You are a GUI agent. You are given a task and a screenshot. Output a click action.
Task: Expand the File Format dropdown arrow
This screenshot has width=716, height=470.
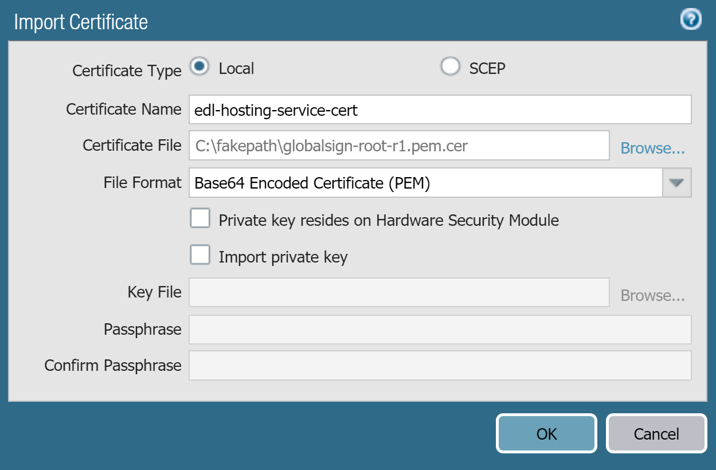677,183
